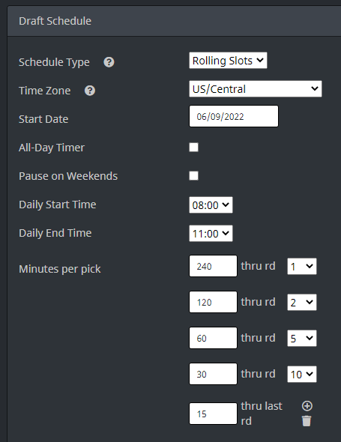The image size is (341, 442).
Task: Expand the US/Central time zone dropdown
Action: [x=256, y=89]
